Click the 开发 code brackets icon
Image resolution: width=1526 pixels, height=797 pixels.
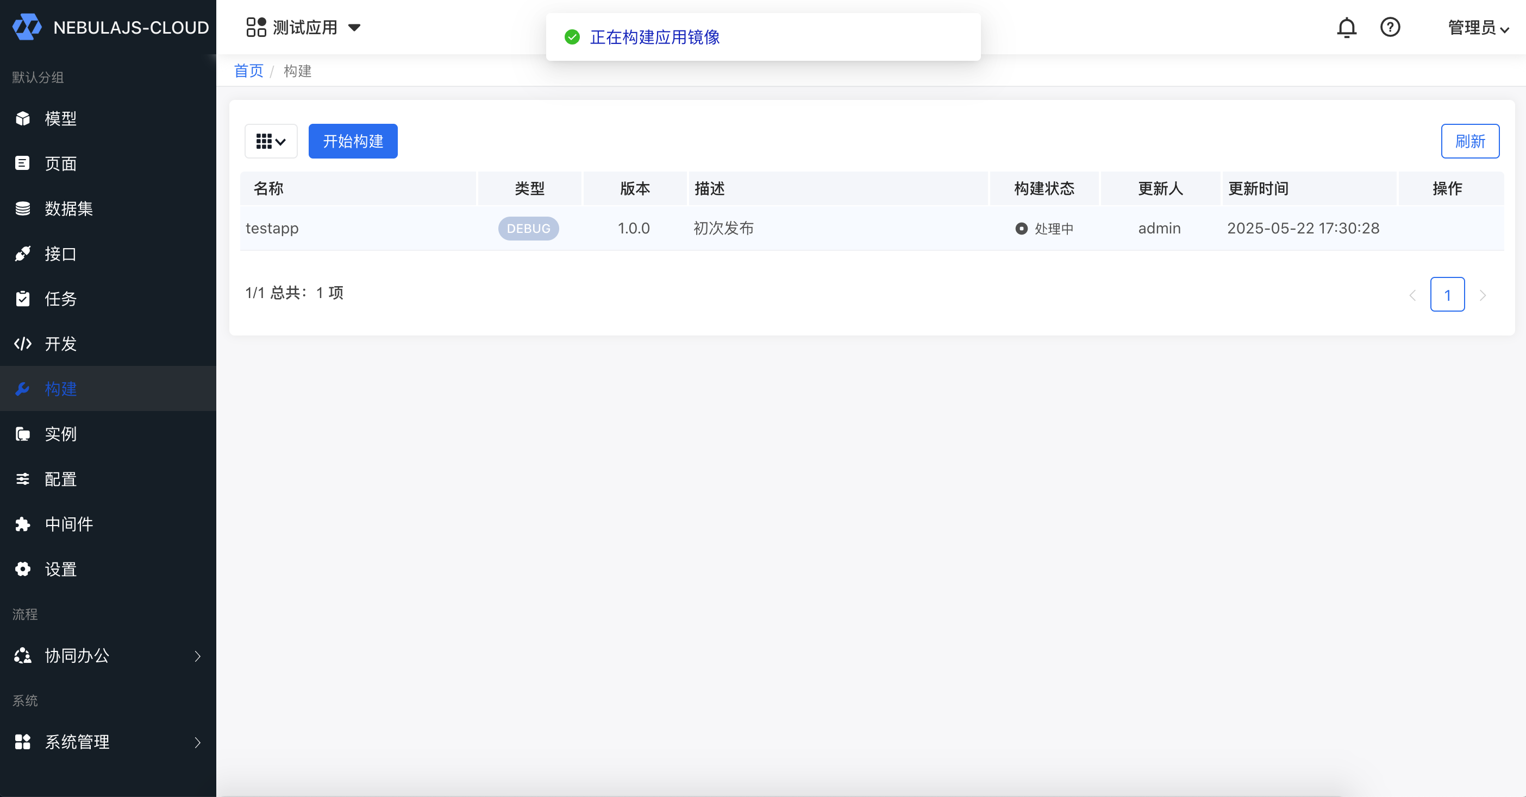(22, 344)
